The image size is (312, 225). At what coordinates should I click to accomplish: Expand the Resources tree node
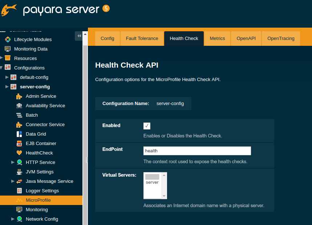(1, 58)
